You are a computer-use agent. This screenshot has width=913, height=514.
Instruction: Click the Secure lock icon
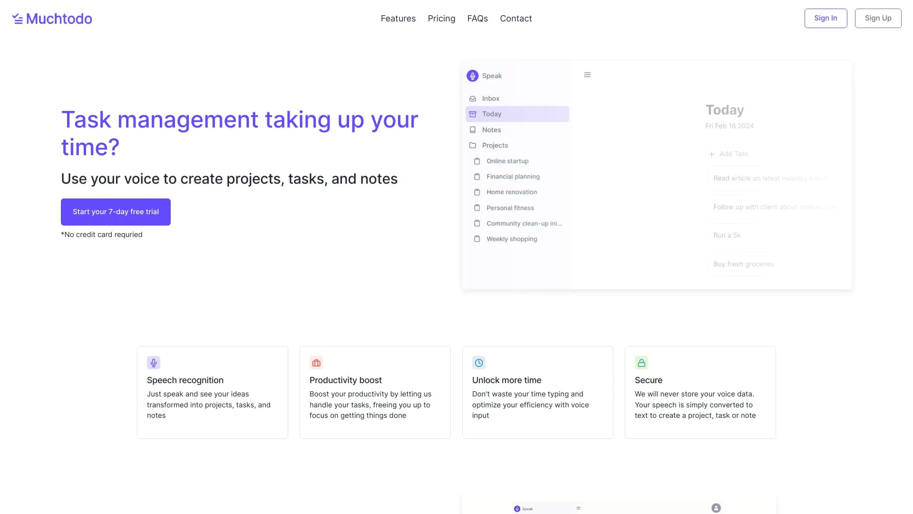641,363
